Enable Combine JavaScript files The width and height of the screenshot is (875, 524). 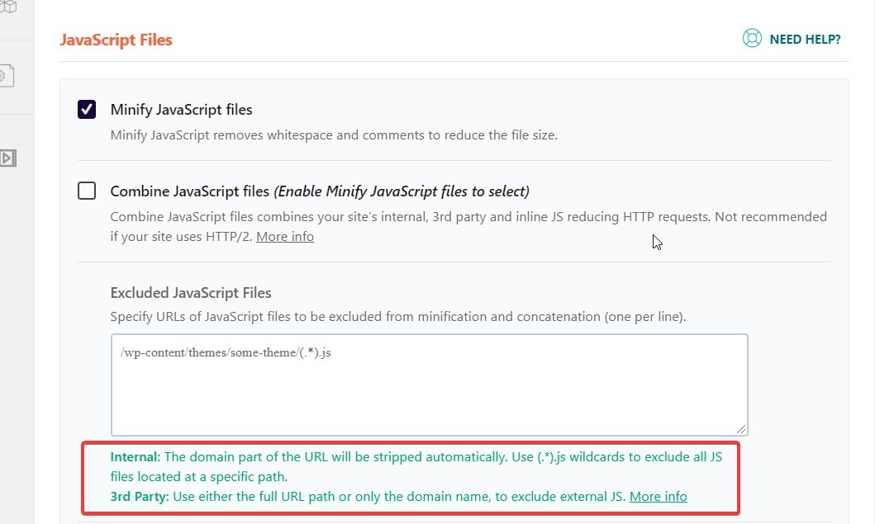(x=87, y=191)
